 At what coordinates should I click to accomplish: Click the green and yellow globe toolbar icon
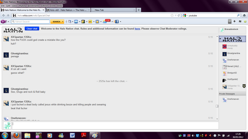tap(83, 22)
